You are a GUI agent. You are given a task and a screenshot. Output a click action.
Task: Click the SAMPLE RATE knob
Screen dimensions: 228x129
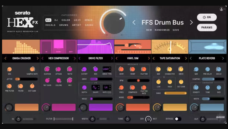point(32,69)
